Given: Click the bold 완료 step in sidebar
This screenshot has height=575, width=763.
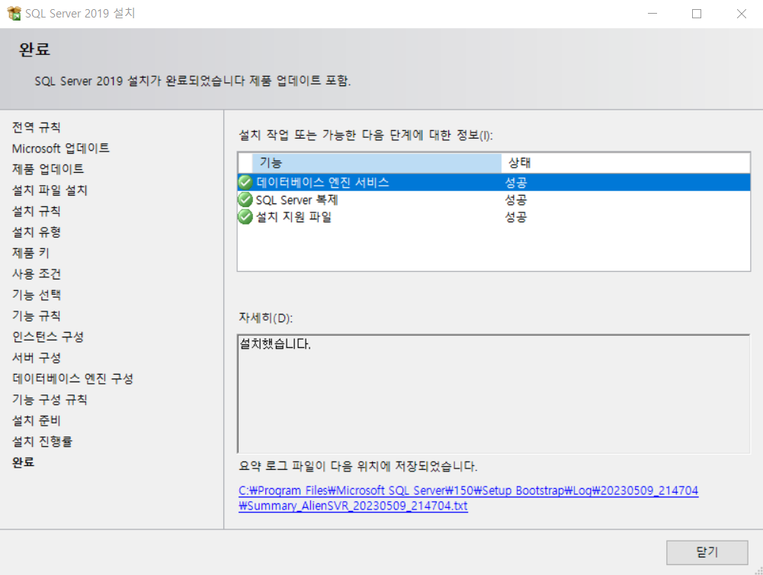Looking at the screenshot, I should pyautogui.click(x=24, y=462).
